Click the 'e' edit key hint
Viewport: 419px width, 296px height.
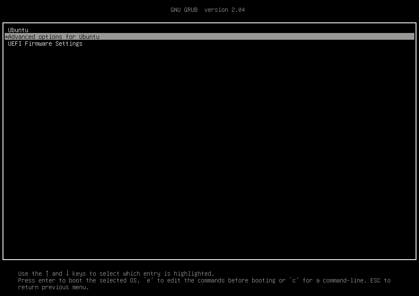pos(148,280)
